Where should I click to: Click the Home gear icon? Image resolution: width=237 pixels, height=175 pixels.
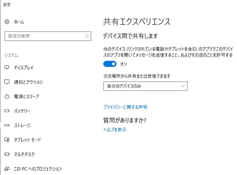click(x=7, y=22)
